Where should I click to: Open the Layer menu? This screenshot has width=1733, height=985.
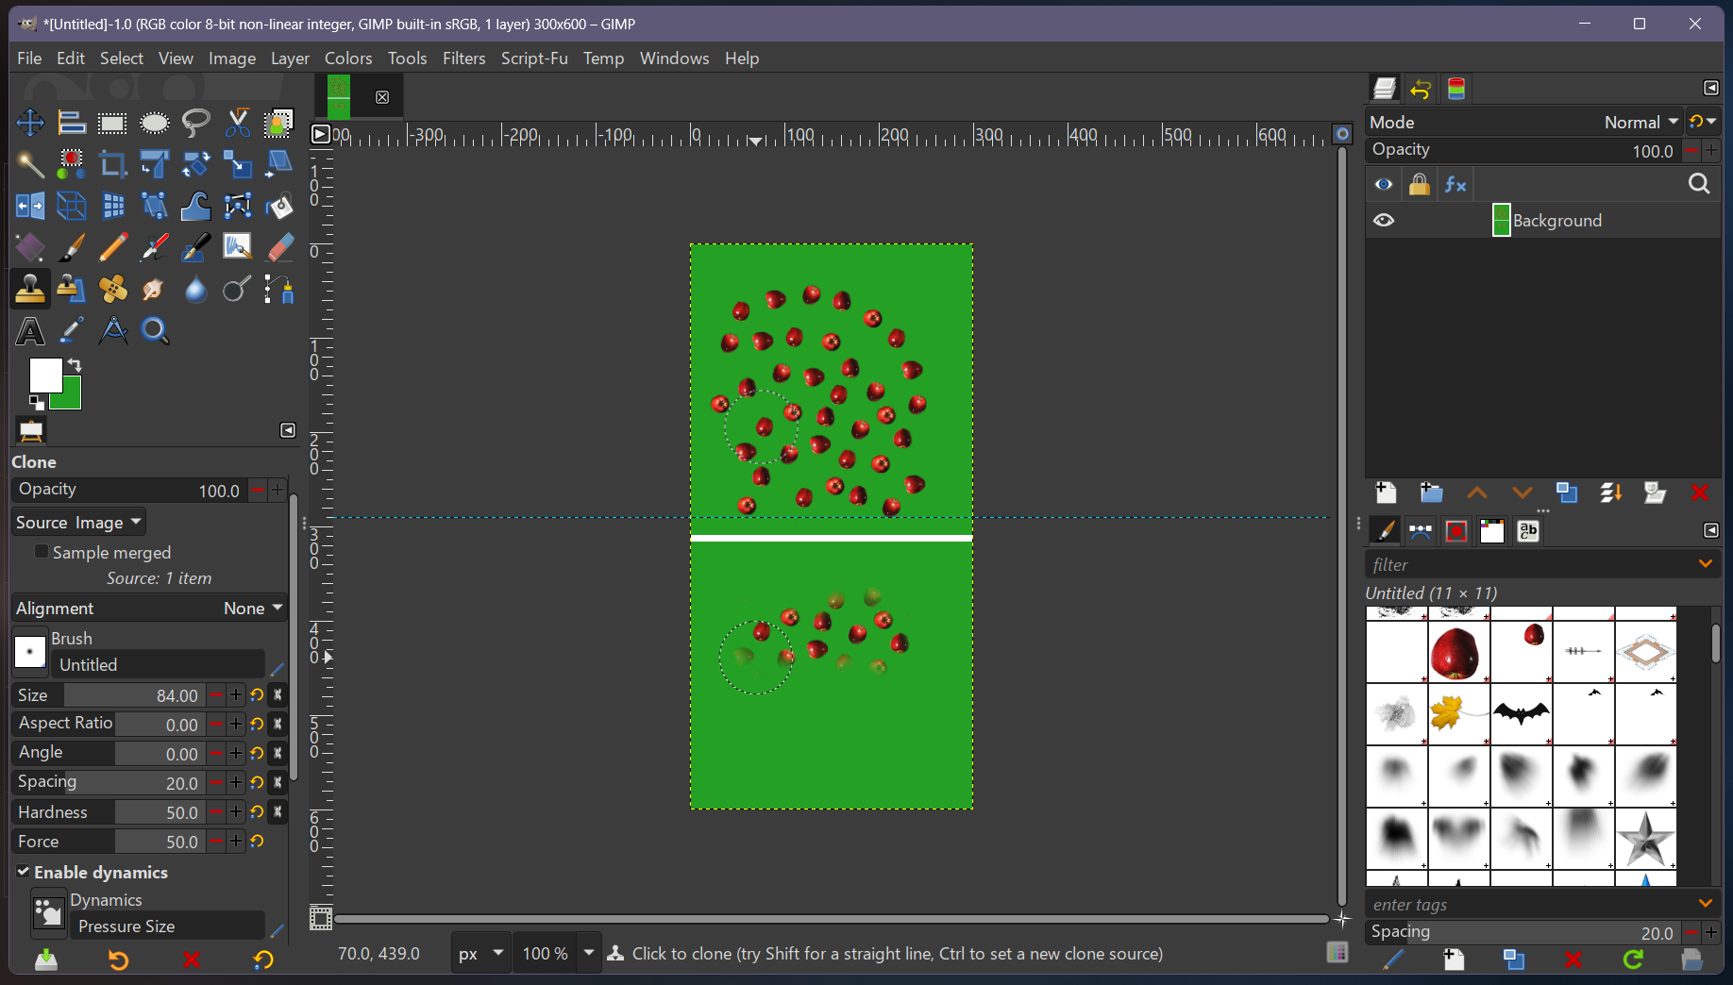pyautogui.click(x=290, y=58)
